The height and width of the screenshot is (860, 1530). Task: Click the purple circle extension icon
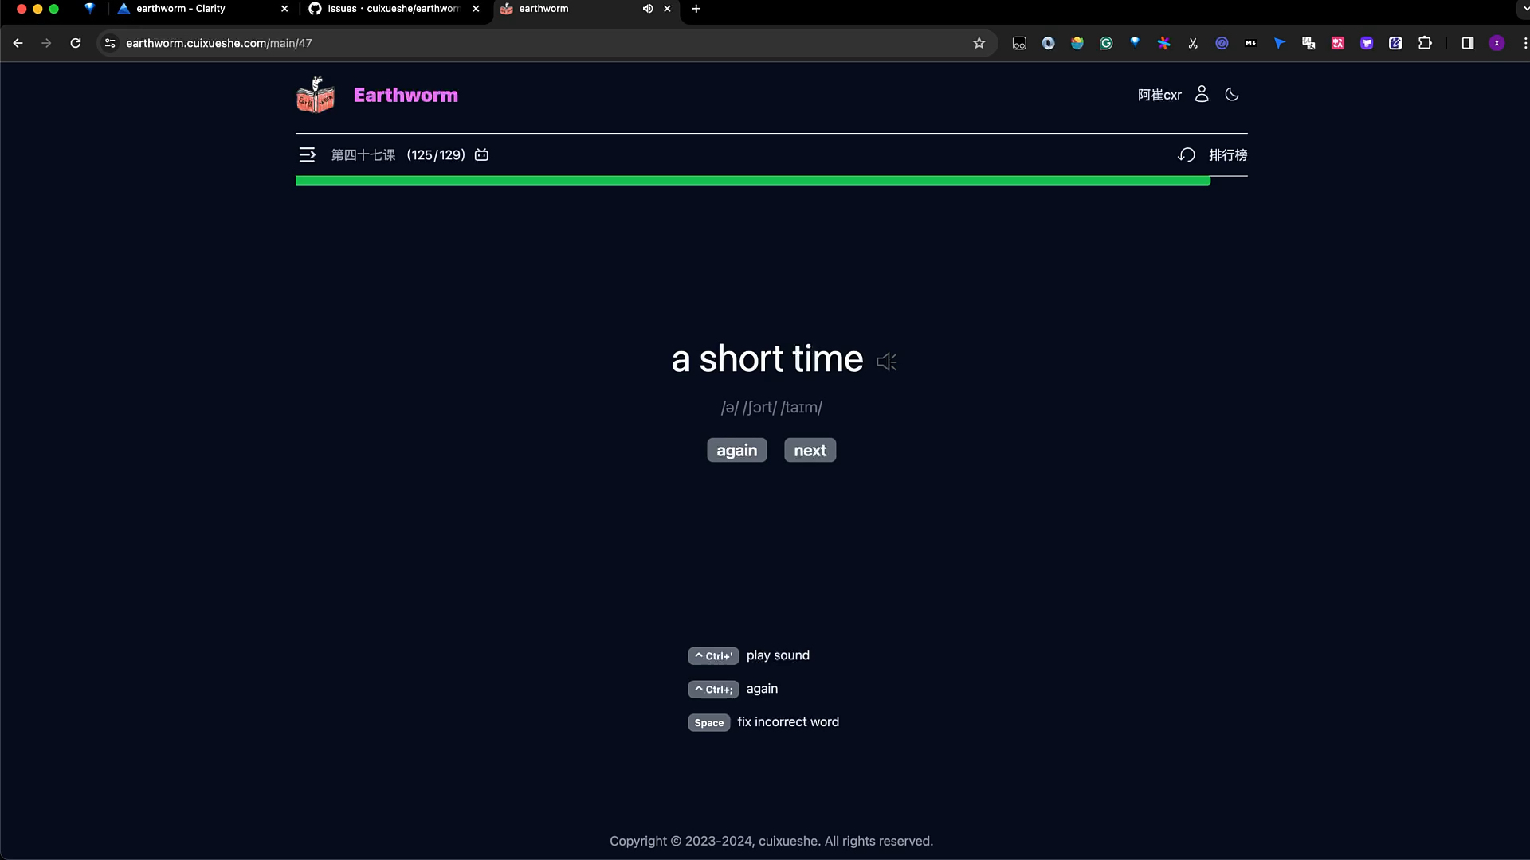click(x=1222, y=43)
